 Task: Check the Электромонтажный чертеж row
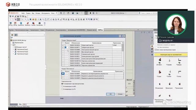63,50
